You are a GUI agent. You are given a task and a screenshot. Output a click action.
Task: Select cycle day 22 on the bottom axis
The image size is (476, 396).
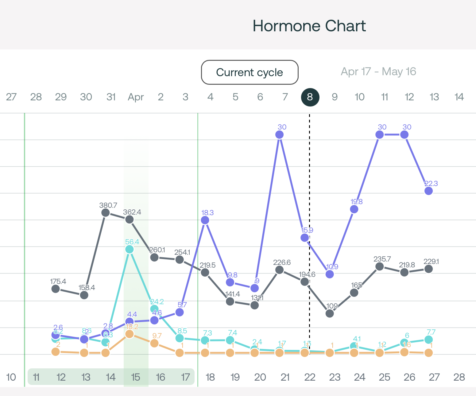pos(310,377)
